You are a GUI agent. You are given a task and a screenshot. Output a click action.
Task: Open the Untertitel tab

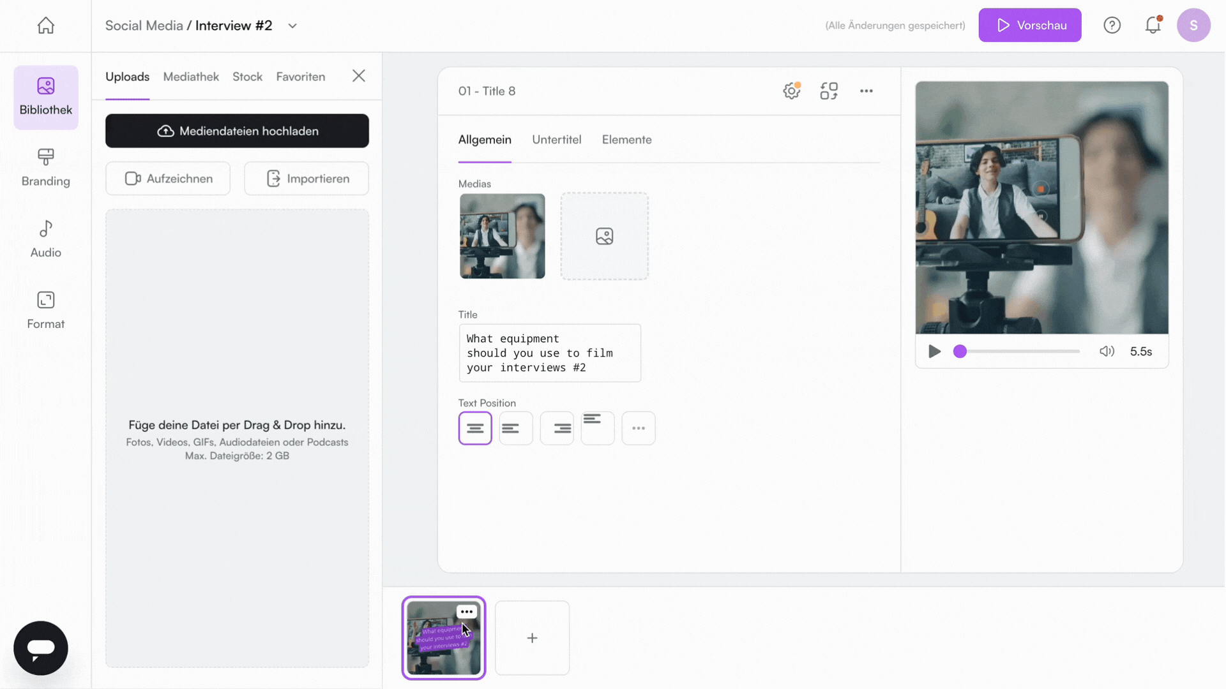pos(557,140)
